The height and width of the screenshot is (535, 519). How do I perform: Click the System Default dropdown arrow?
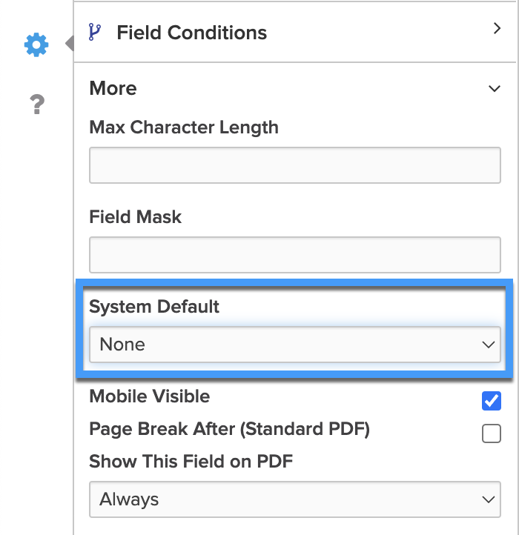click(489, 345)
